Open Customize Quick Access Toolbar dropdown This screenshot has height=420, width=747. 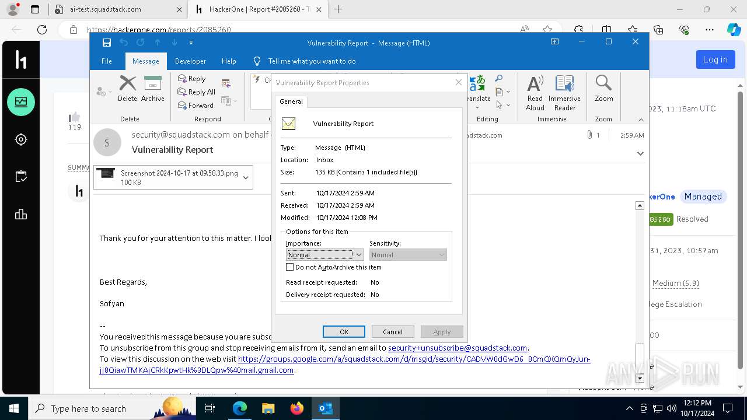pos(191,43)
